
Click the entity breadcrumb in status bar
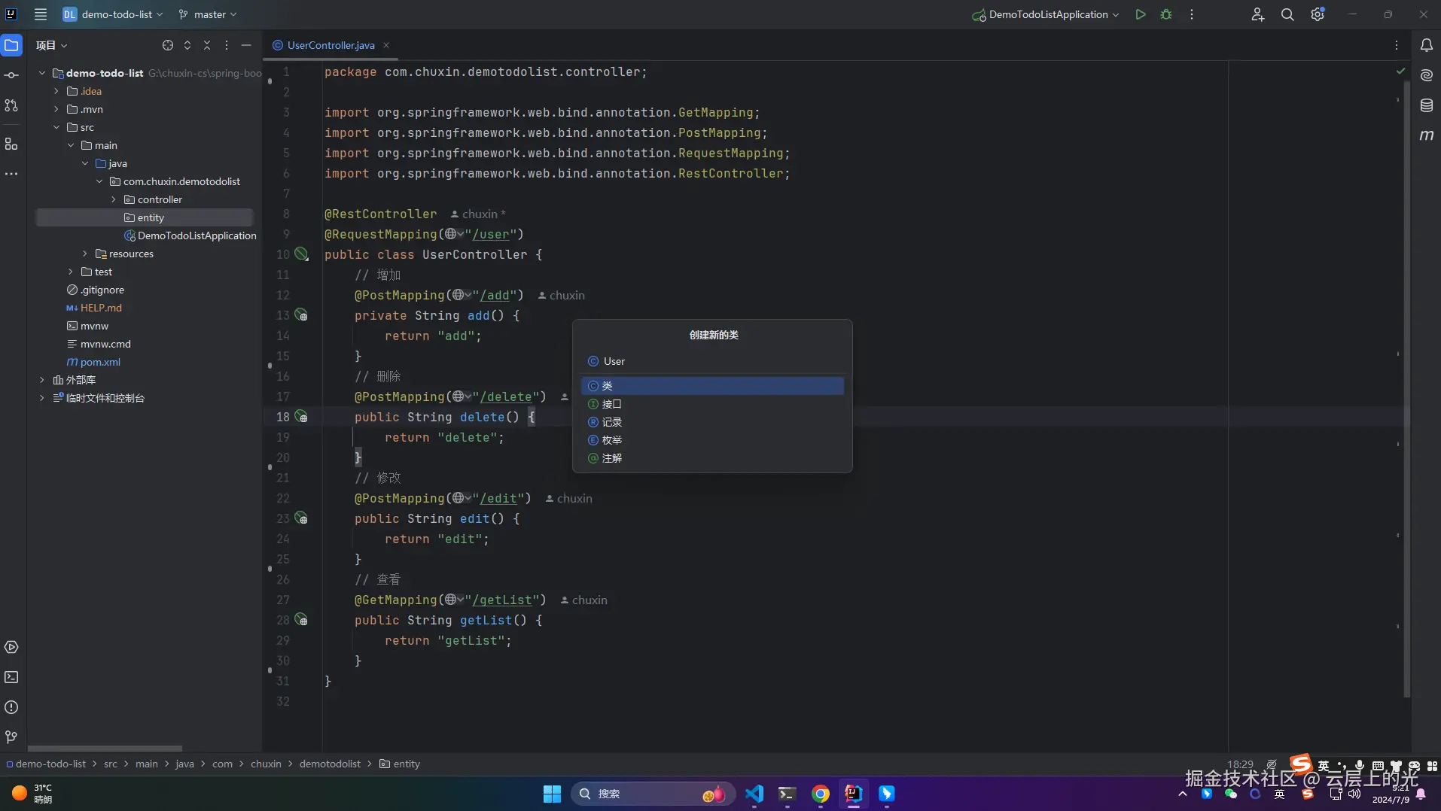click(x=400, y=764)
